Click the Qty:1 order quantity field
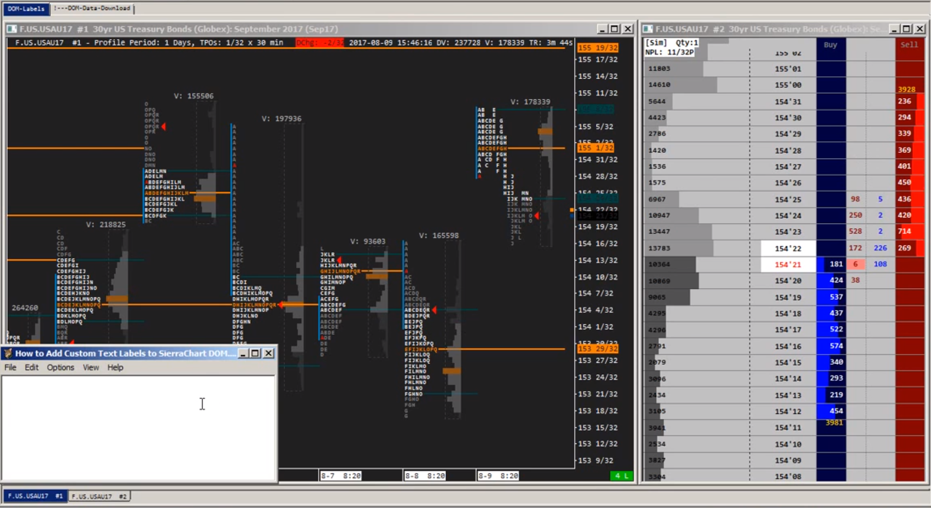Image resolution: width=931 pixels, height=508 pixels. tap(687, 43)
